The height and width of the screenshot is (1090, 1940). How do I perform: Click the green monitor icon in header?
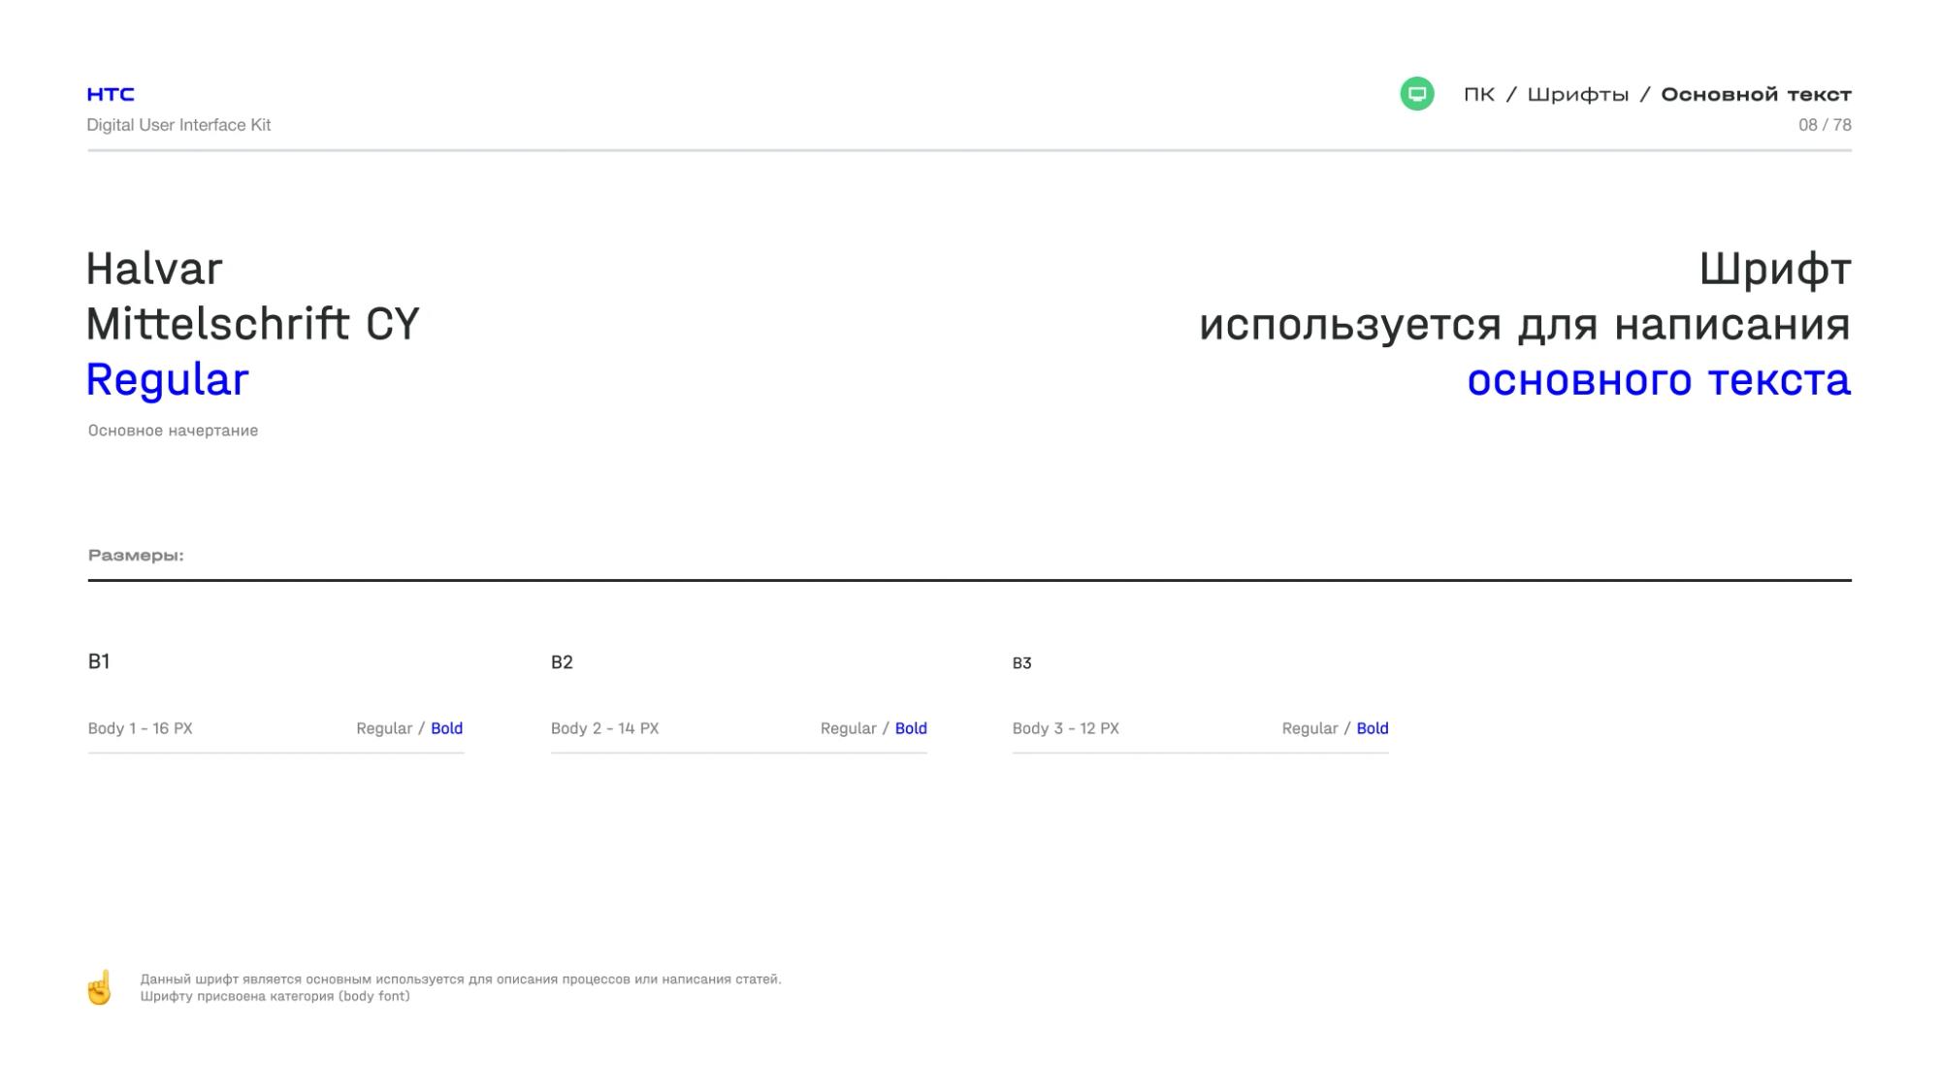1417,94
